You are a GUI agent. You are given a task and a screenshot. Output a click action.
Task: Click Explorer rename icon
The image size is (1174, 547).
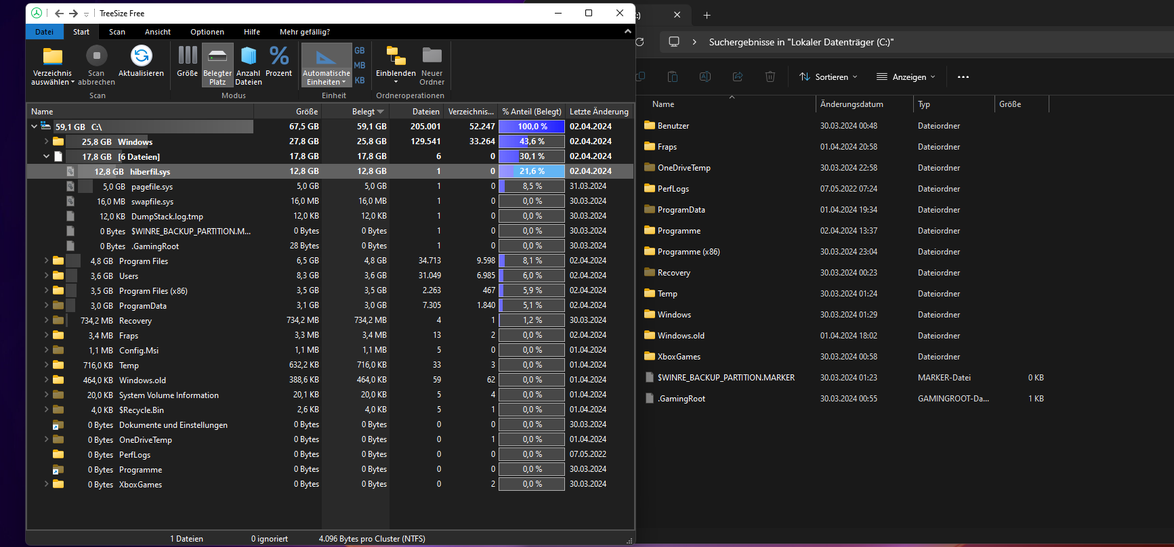pyautogui.click(x=705, y=77)
